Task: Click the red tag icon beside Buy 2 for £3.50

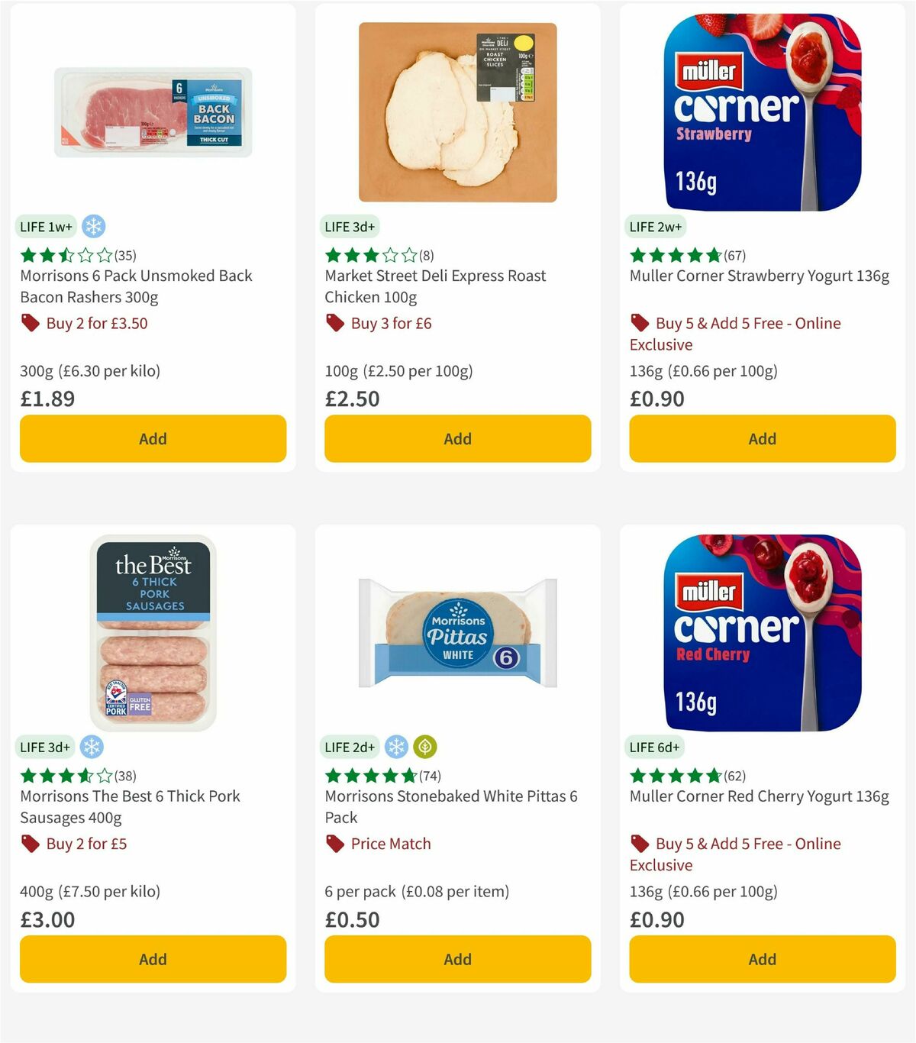Action: pos(31,324)
